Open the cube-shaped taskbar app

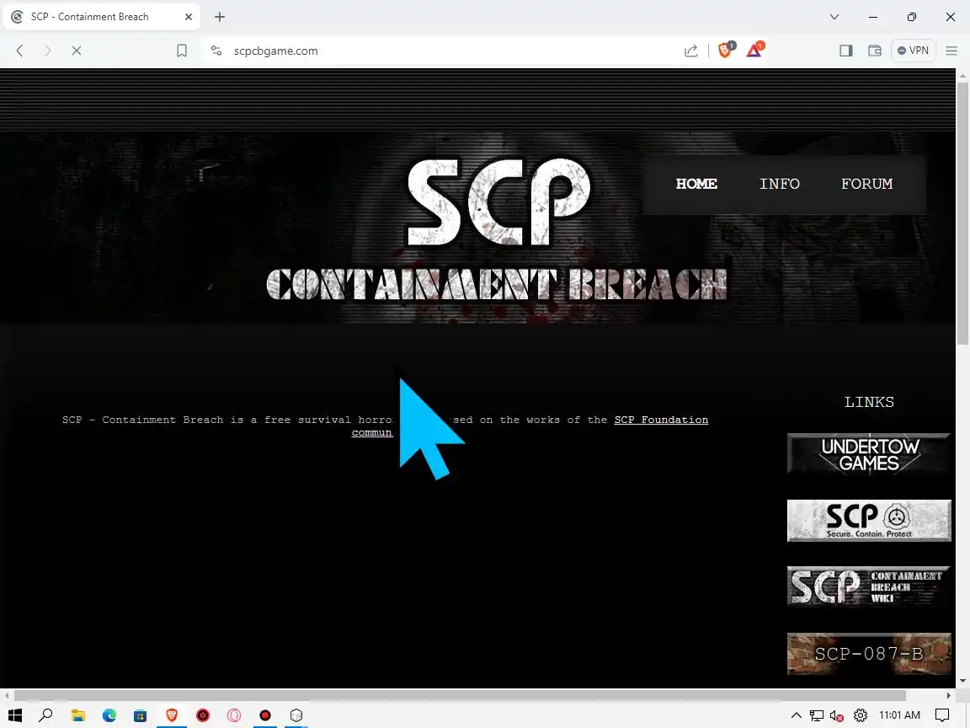(x=296, y=715)
